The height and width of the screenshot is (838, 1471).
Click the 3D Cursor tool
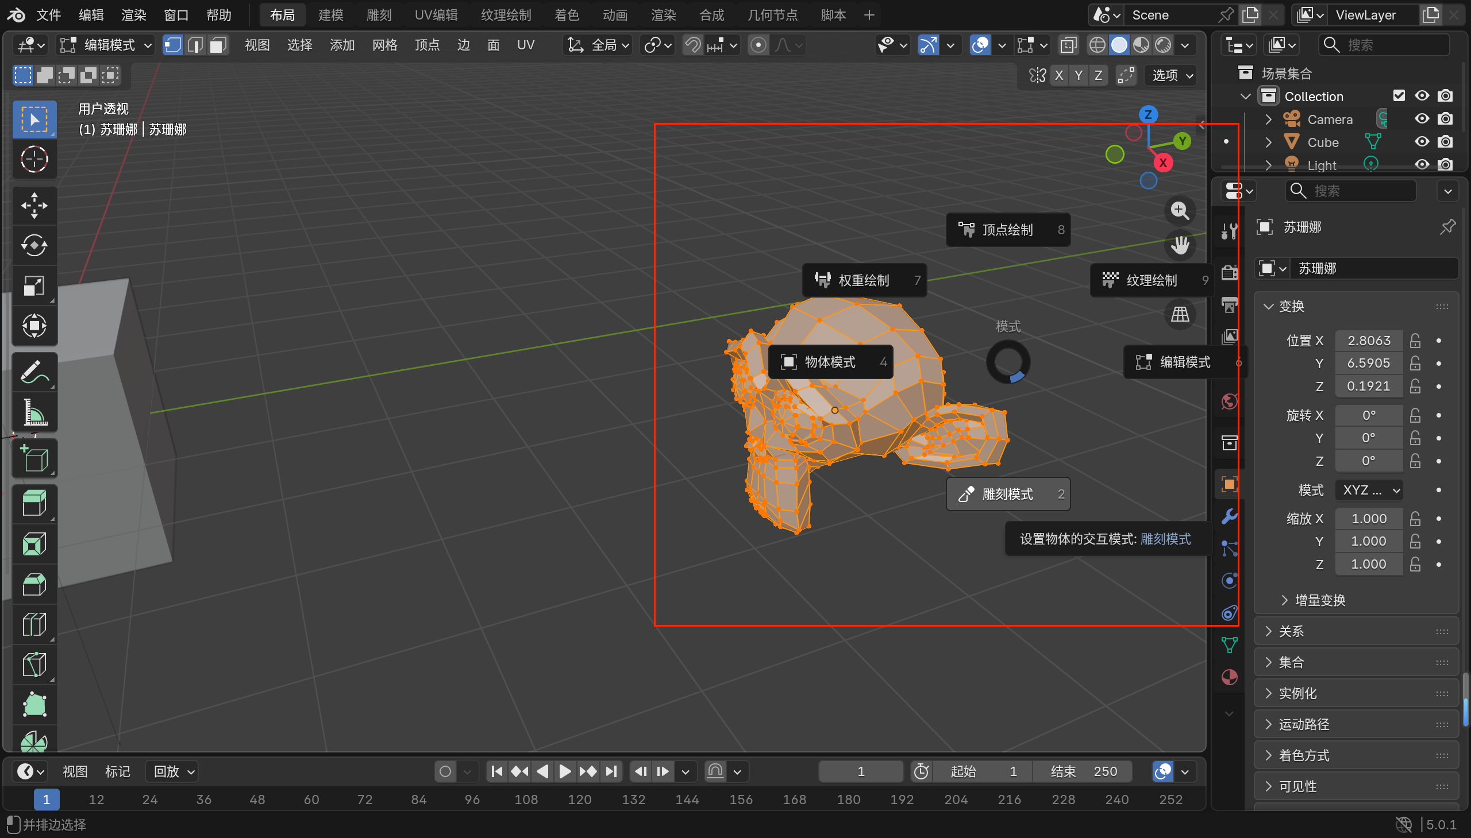pyautogui.click(x=34, y=160)
